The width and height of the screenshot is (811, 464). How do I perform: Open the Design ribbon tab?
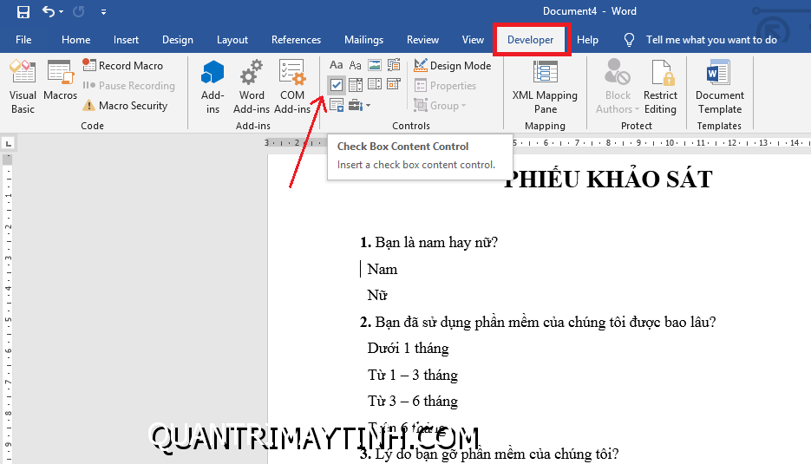click(178, 40)
